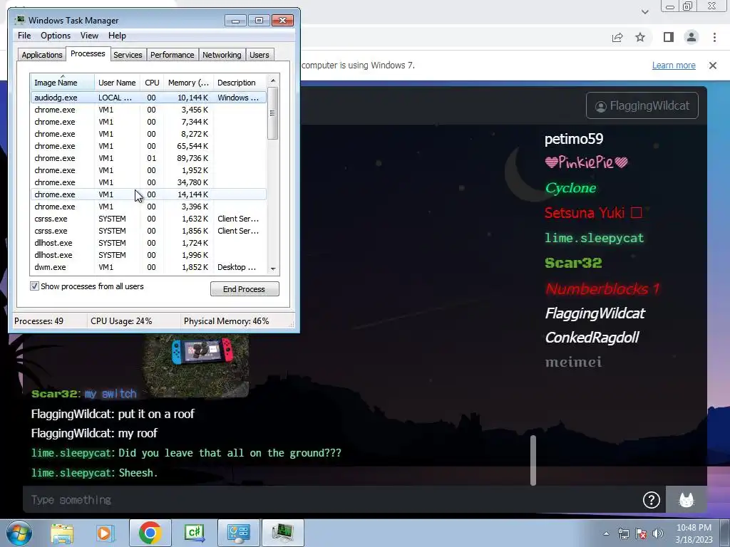Click user meimei in the user list
Image resolution: width=730 pixels, height=547 pixels.
click(573, 362)
